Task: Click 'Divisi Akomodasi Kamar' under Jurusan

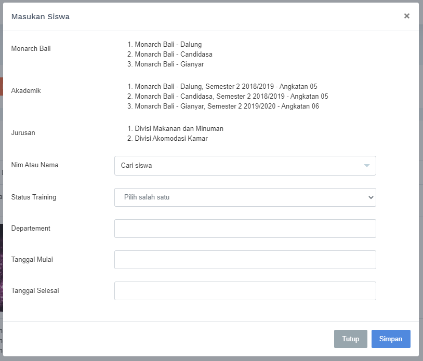Action: [x=171, y=139]
